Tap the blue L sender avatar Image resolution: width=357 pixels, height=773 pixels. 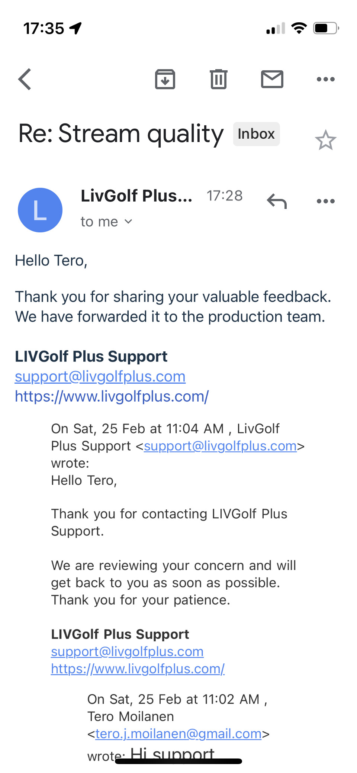pyautogui.click(x=40, y=210)
